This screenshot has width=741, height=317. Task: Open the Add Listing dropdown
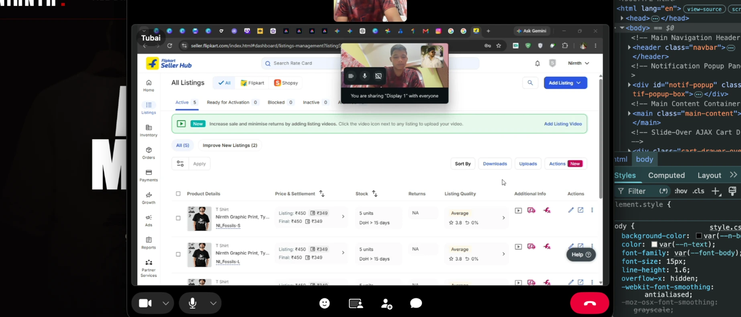click(x=565, y=83)
